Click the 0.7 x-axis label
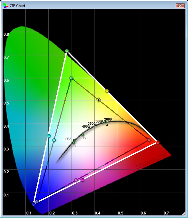 (x=166, y=213)
